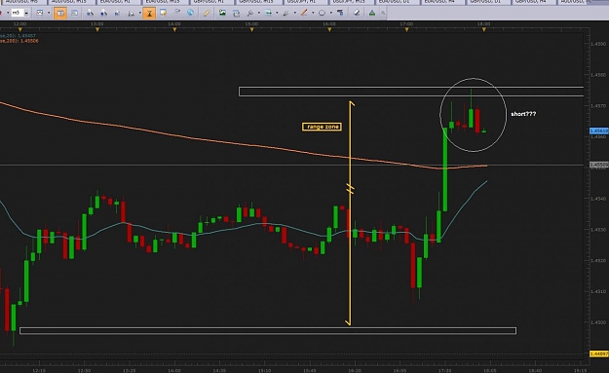Click the orange 200-period indicator value label

click(x=19, y=41)
